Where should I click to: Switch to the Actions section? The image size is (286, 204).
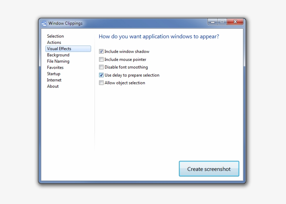(54, 42)
